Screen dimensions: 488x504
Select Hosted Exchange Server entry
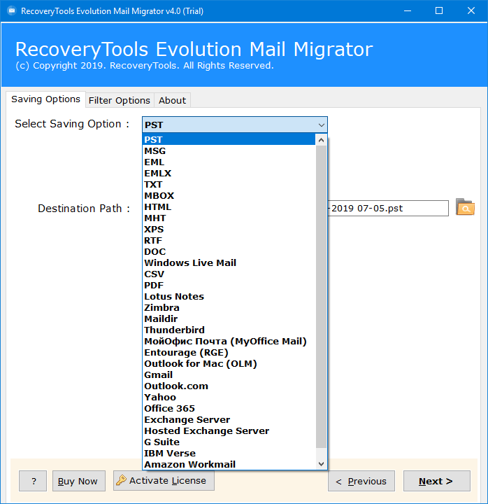pos(229,430)
